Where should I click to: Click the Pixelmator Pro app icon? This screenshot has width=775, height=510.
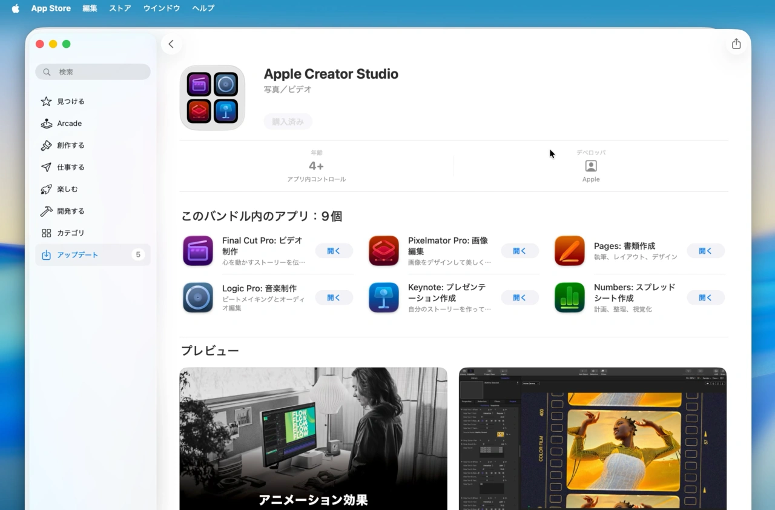tap(383, 251)
